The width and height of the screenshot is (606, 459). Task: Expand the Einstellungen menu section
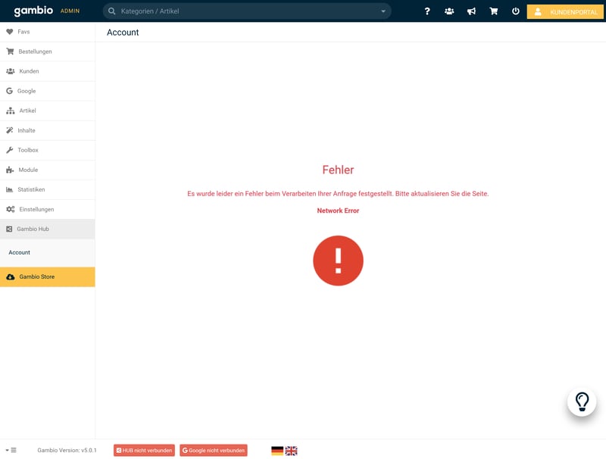pyautogui.click(x=36, y=209)
